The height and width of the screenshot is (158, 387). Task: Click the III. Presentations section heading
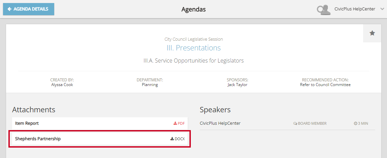click(193, 48)
